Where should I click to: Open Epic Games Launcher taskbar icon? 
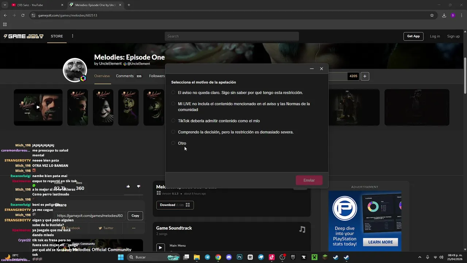click(293, 257)
